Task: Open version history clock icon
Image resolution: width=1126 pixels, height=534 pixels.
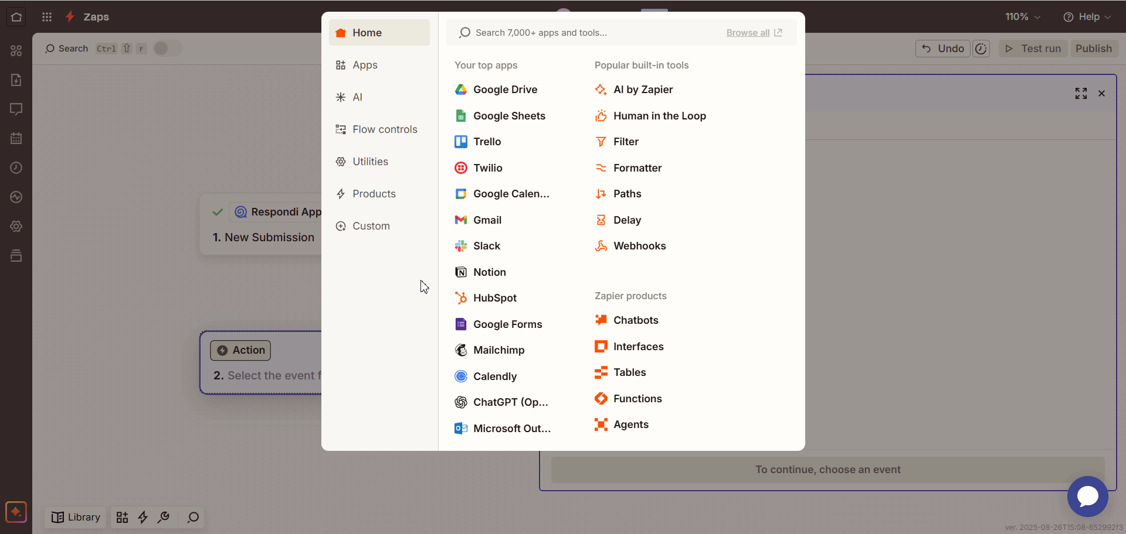Action: click(981, 49)
